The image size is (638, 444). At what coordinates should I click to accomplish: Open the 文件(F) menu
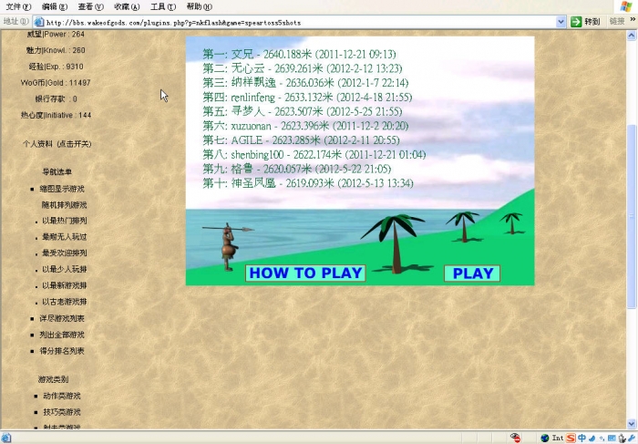[18, 6]
